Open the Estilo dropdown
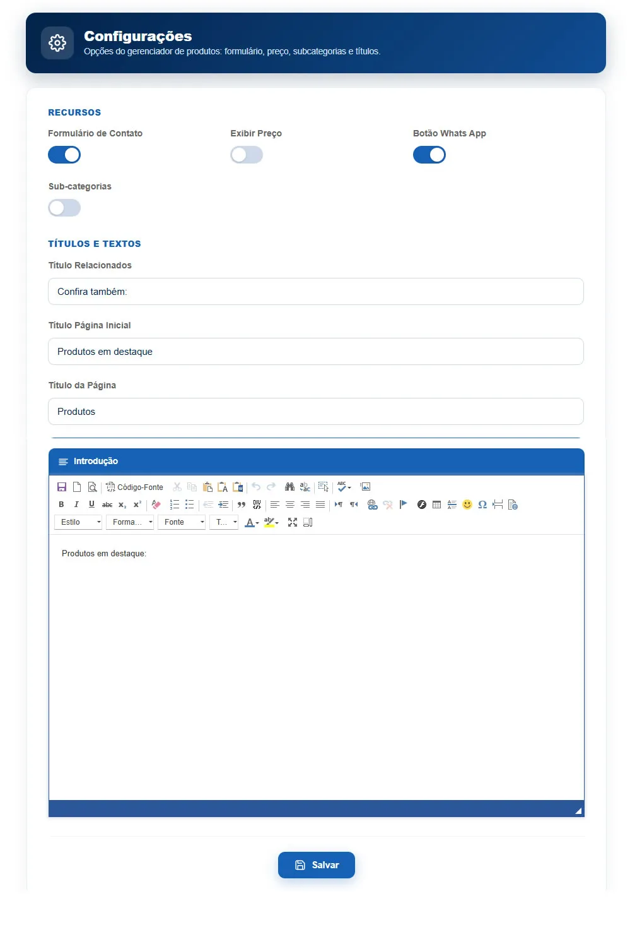 78,522
